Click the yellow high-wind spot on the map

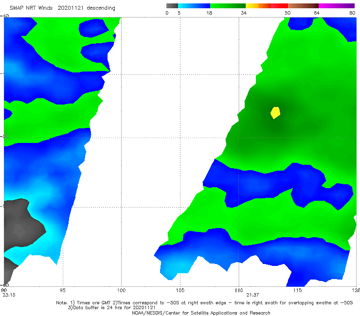click(x=275, y=113)
